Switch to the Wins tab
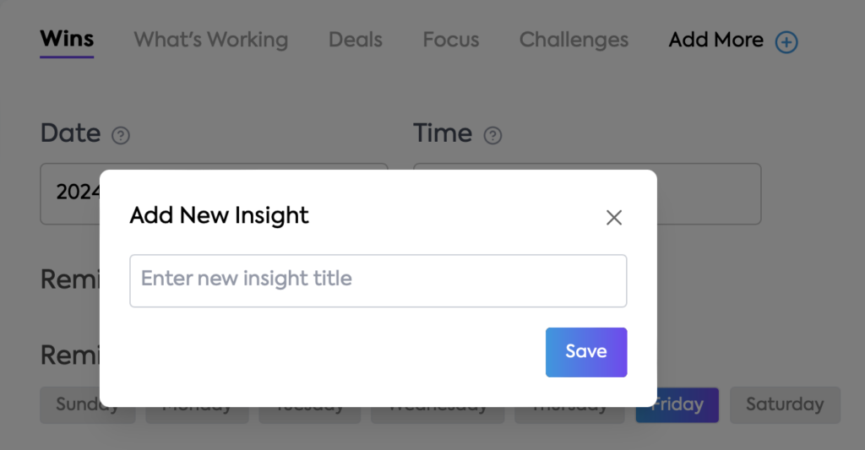 [x=67, y=40]
